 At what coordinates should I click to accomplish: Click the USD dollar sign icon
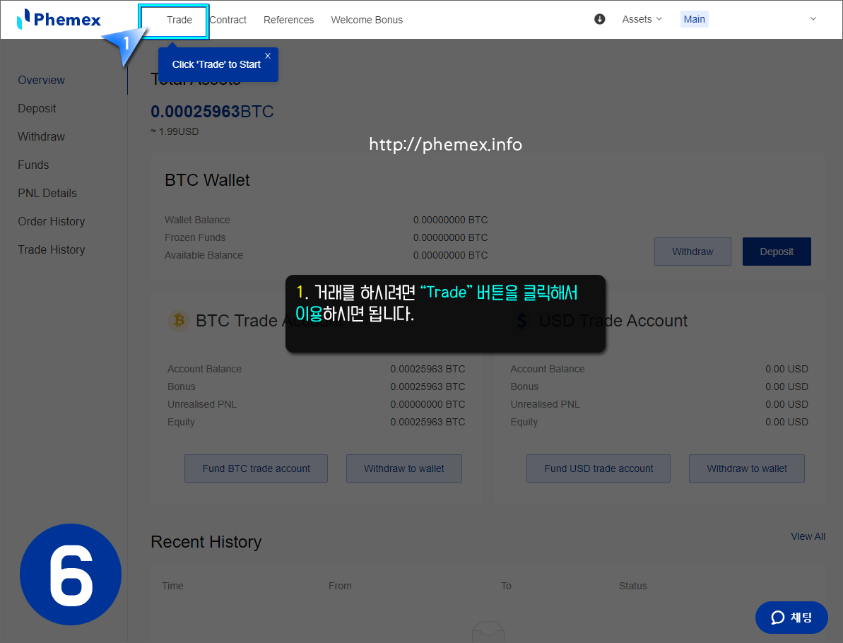tap(521, 321)
